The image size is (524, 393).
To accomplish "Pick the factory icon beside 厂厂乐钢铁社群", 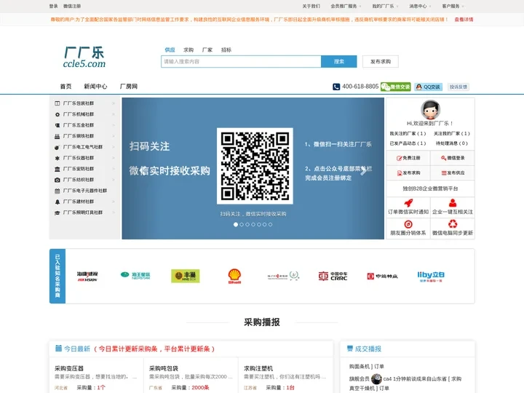I will [x=57, y=136].
